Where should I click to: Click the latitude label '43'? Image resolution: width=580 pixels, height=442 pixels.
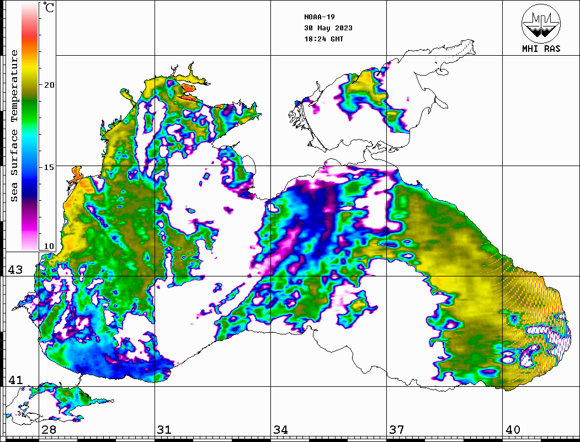pos(15,270)
